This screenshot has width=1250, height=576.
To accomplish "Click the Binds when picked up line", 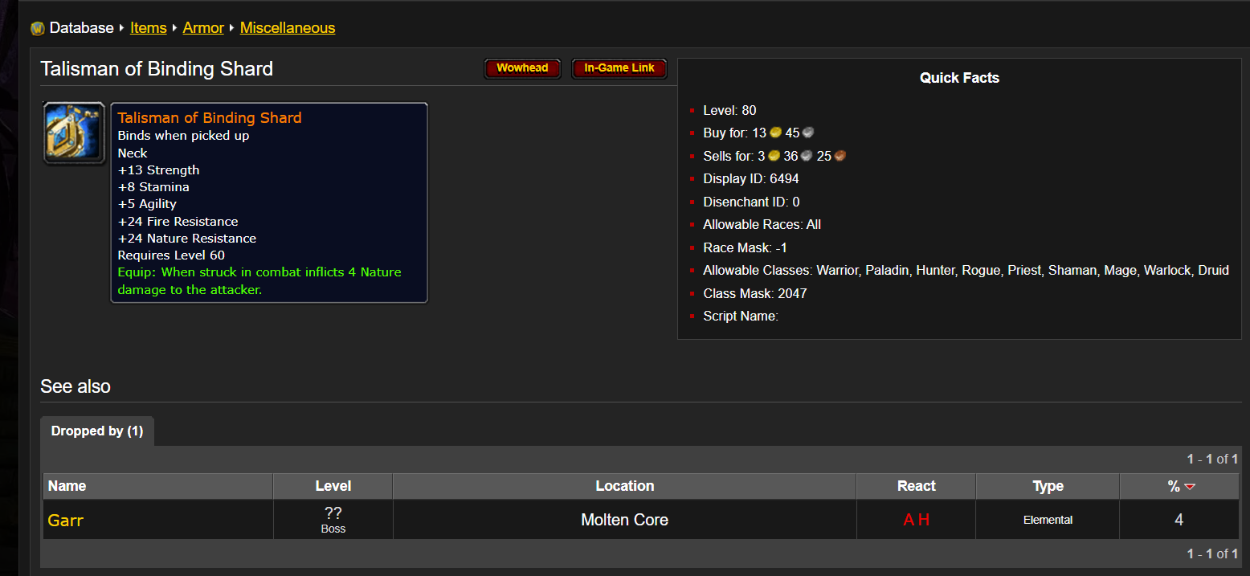I will point(183,136).
